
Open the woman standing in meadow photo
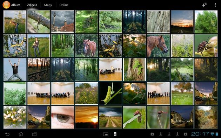pyautogui.click(x=39, y=46)
